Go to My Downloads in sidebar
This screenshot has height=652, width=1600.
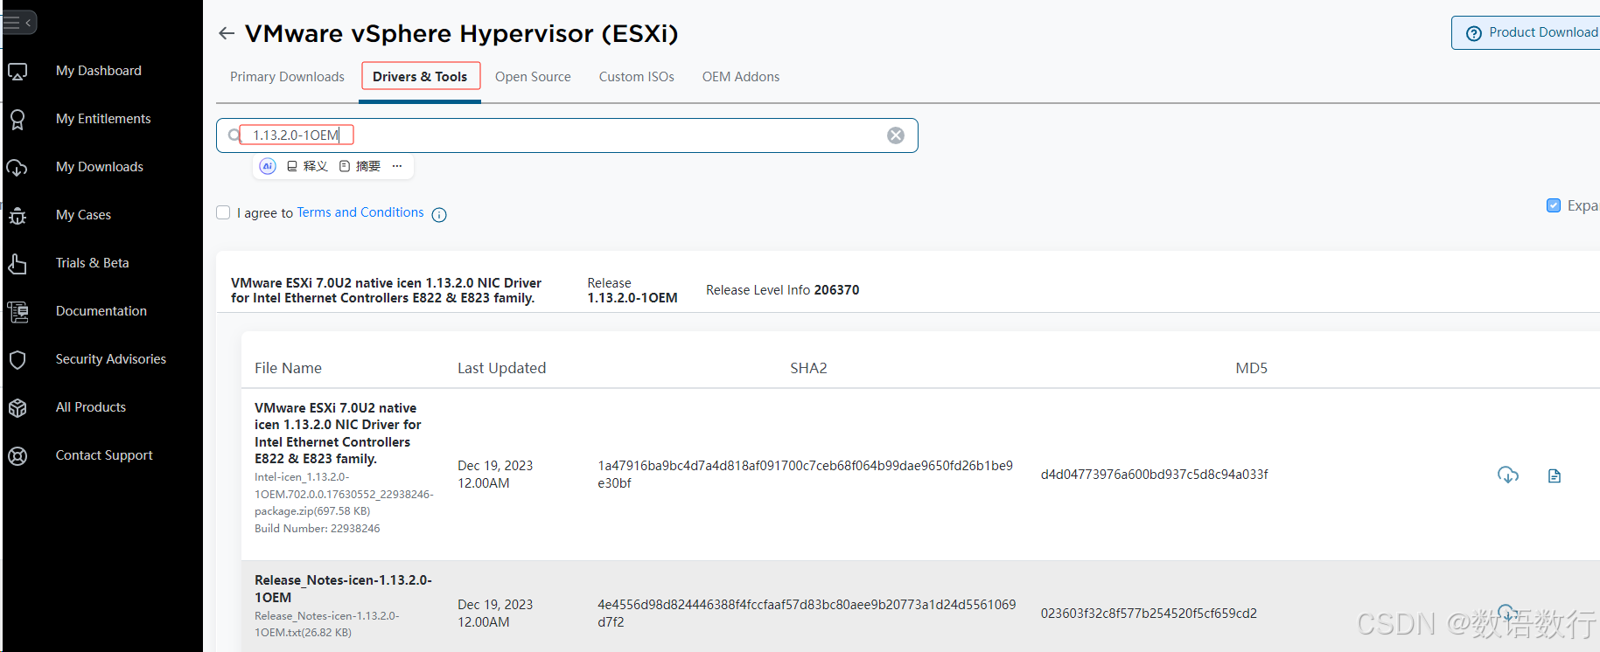click(x=100, y=167)
